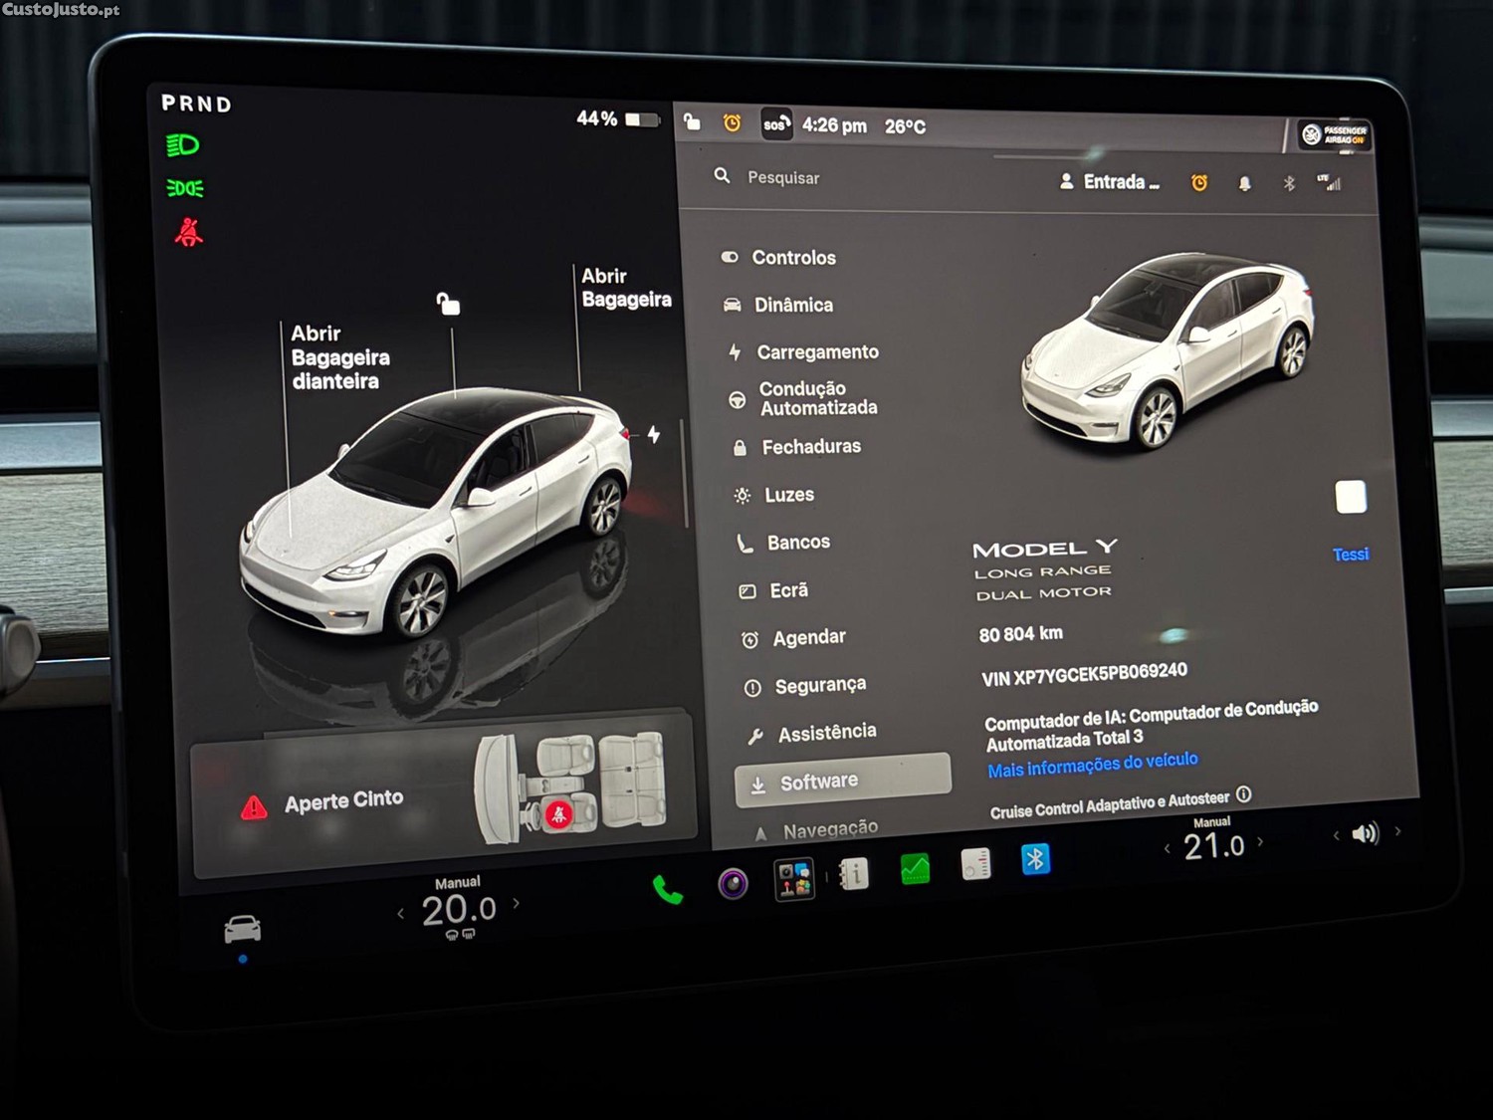Tap Abrir Bagageira dianteira
Screen dimensions: 1493x1120
click(x=338, y=357)
